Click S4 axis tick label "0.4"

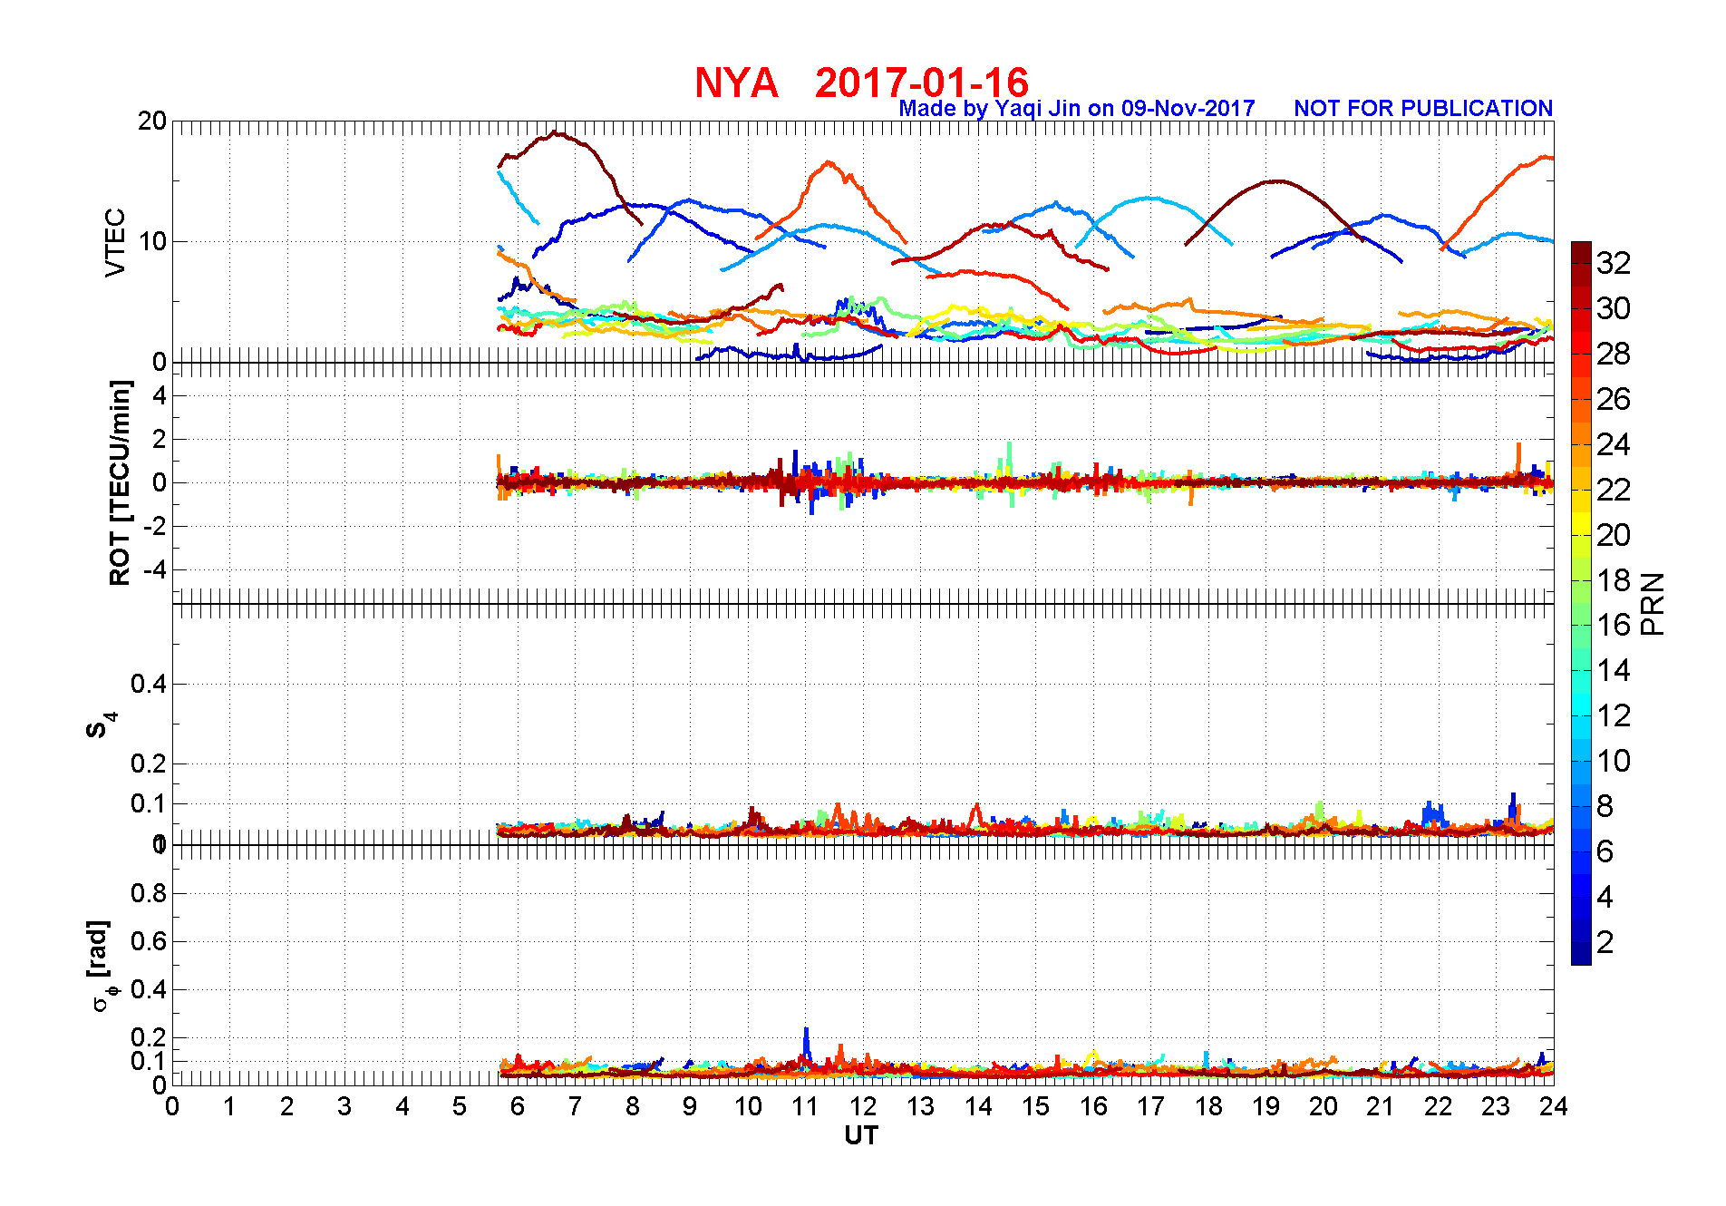[149, 684]
